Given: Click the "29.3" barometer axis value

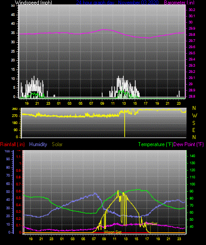Looking at the screenshot, I should (x=192, y=65).
